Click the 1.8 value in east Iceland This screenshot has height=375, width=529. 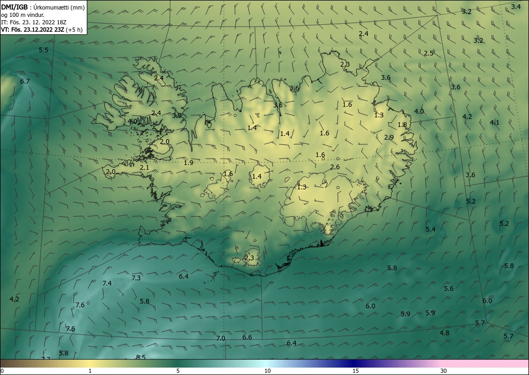[402, 125]
